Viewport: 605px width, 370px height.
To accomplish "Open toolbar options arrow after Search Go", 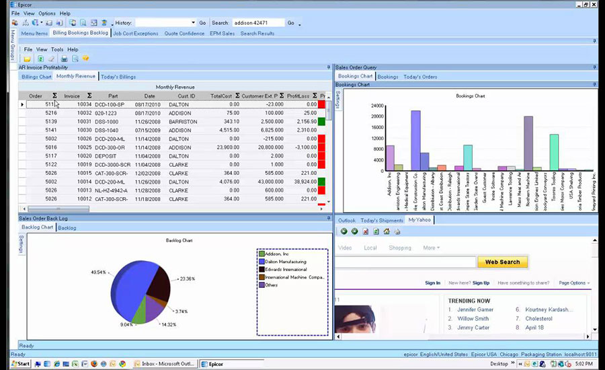I will [x=299, y=24].
